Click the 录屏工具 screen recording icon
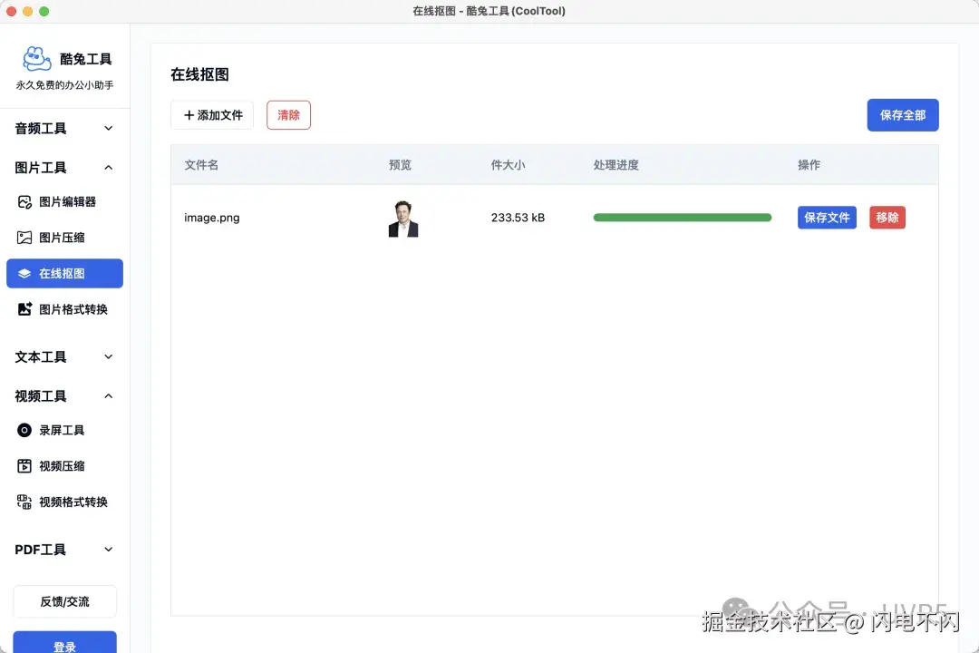979x653 pixels. (x=24, y=429)
